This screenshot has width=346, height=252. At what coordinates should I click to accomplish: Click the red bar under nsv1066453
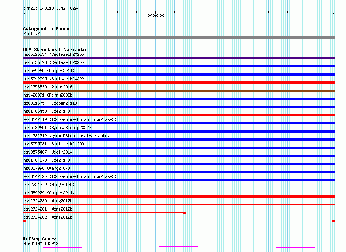click(179, 115)
